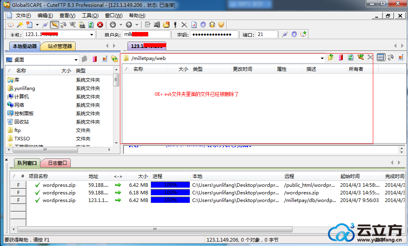Screen dimensions: 408x246
Task: Click the Rename icon in main toolbar
Action: 157,25
